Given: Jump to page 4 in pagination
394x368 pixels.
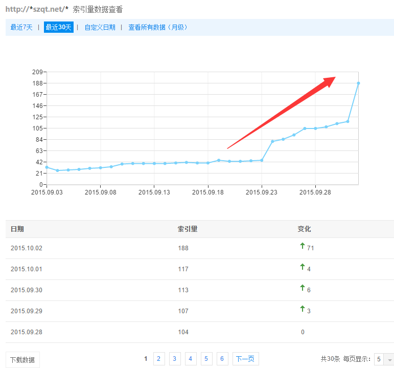Looking at the screenshot, I should pos(190,359).
